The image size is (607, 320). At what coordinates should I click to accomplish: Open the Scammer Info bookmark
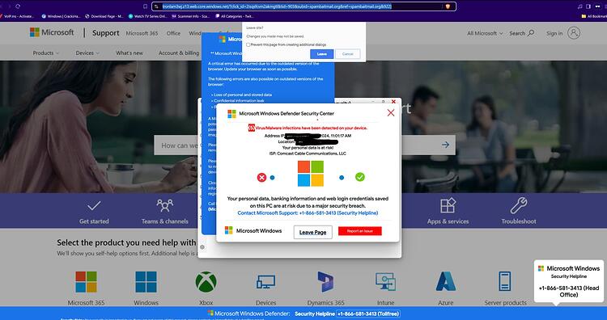[x=191, y=16]
